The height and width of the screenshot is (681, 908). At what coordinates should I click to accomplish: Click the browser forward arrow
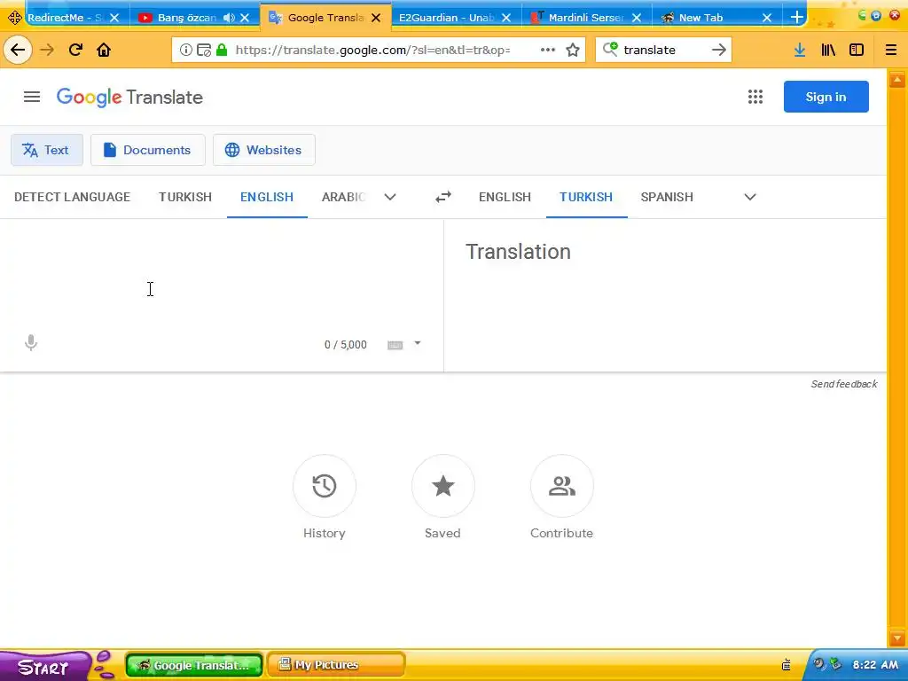(47, 50)
